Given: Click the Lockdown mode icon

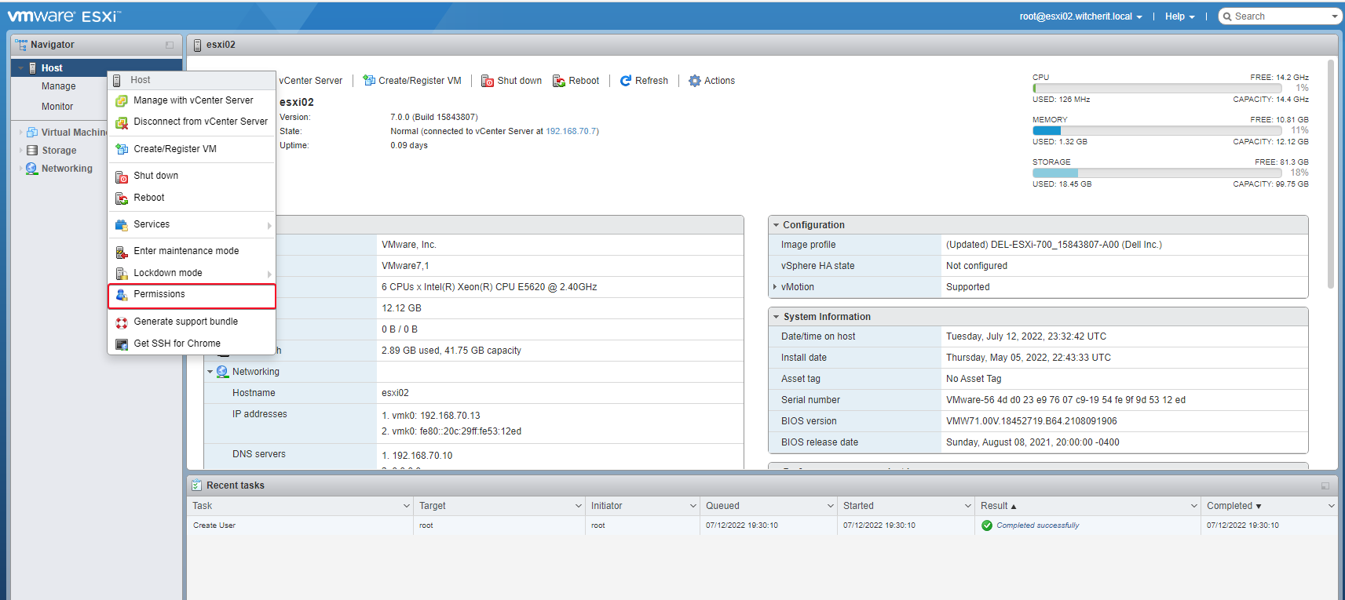Looking at the screenshot, I should [x=122, y=274].
